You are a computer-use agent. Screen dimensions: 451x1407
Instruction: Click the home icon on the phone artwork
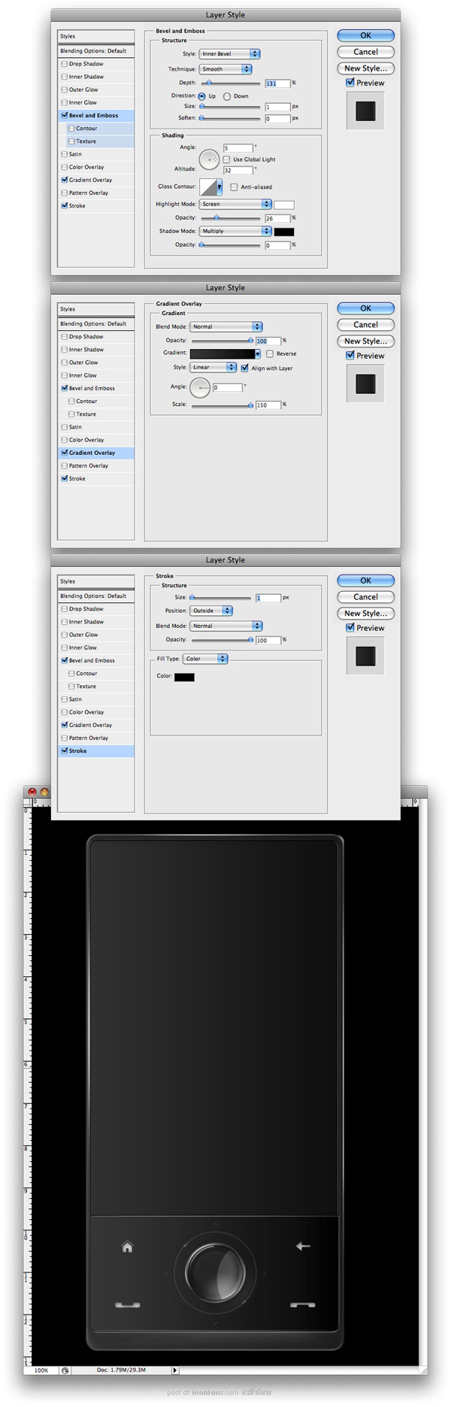pos(127,1247)
